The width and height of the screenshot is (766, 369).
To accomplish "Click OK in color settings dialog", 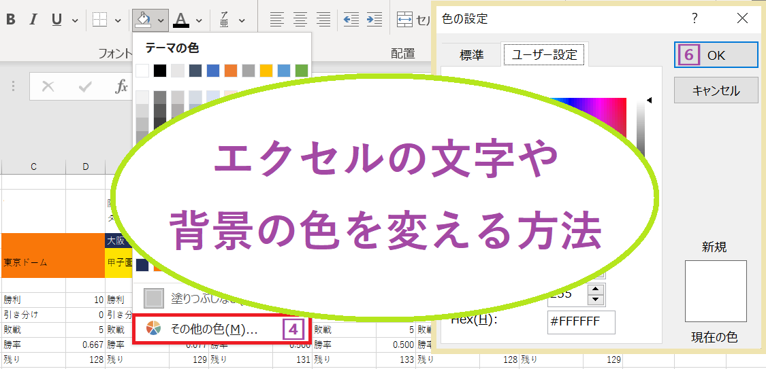I will [716, 55].
